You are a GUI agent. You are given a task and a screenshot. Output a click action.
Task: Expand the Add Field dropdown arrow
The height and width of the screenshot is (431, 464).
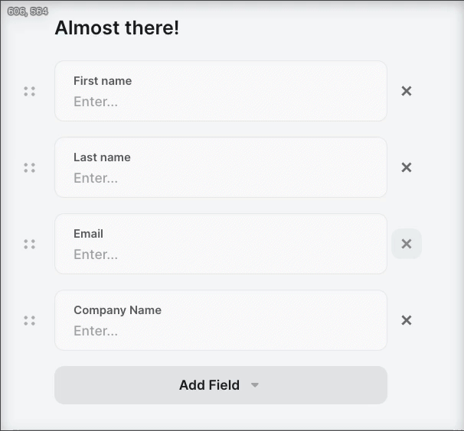click(x=255, y=385)
